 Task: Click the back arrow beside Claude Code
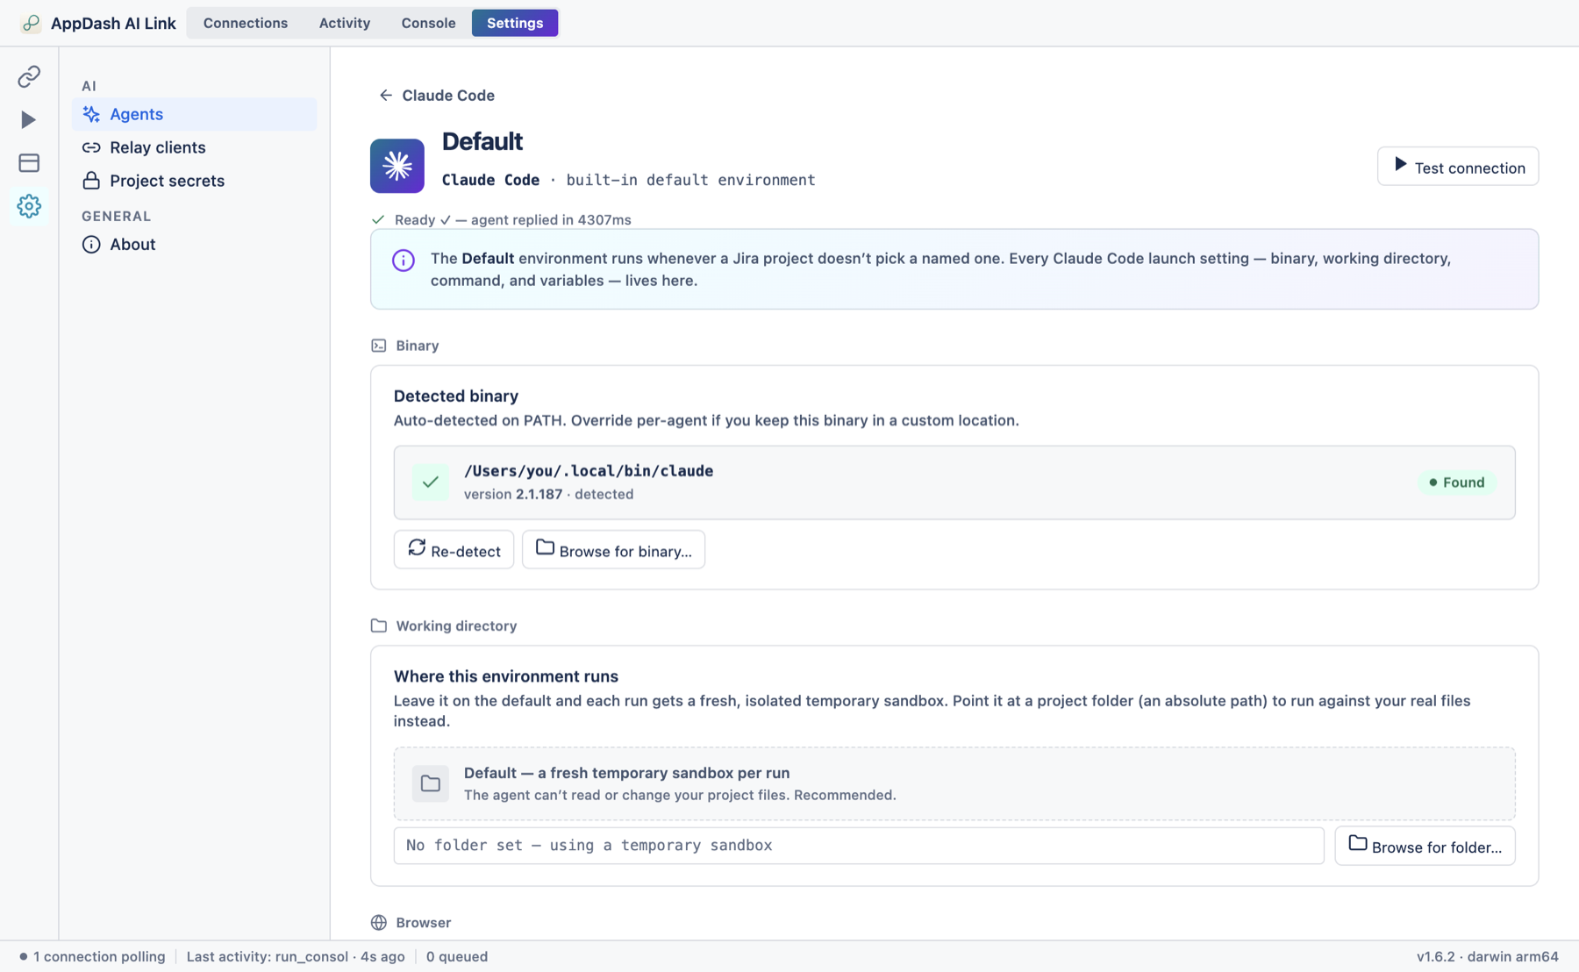point(385,95)
